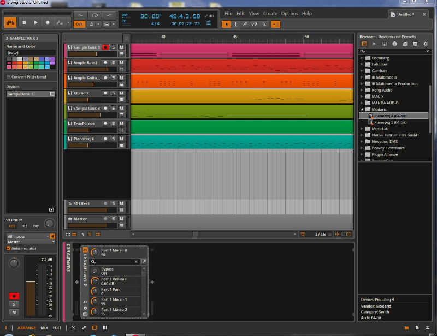This screenshot has width=437, height=336.
Task: Collapse the Modartt folder
Action: 362,110
